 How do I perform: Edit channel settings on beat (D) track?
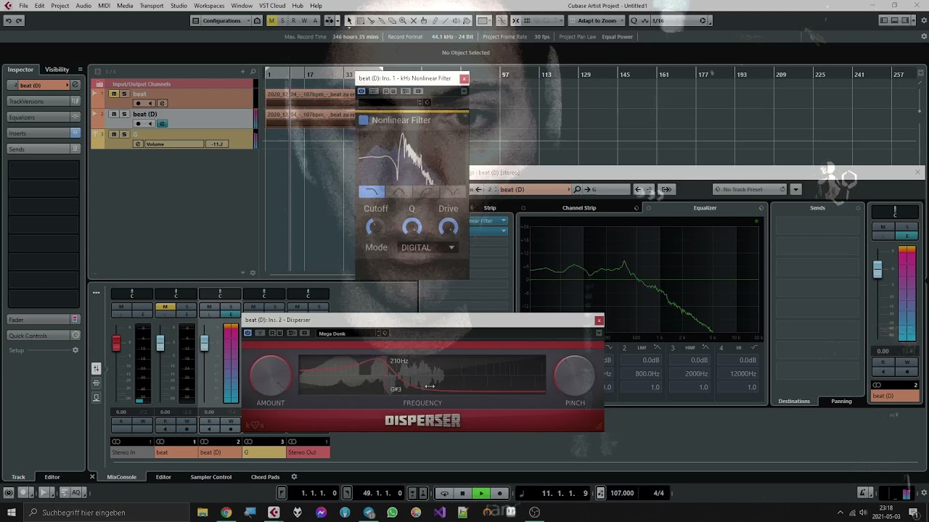162,123
